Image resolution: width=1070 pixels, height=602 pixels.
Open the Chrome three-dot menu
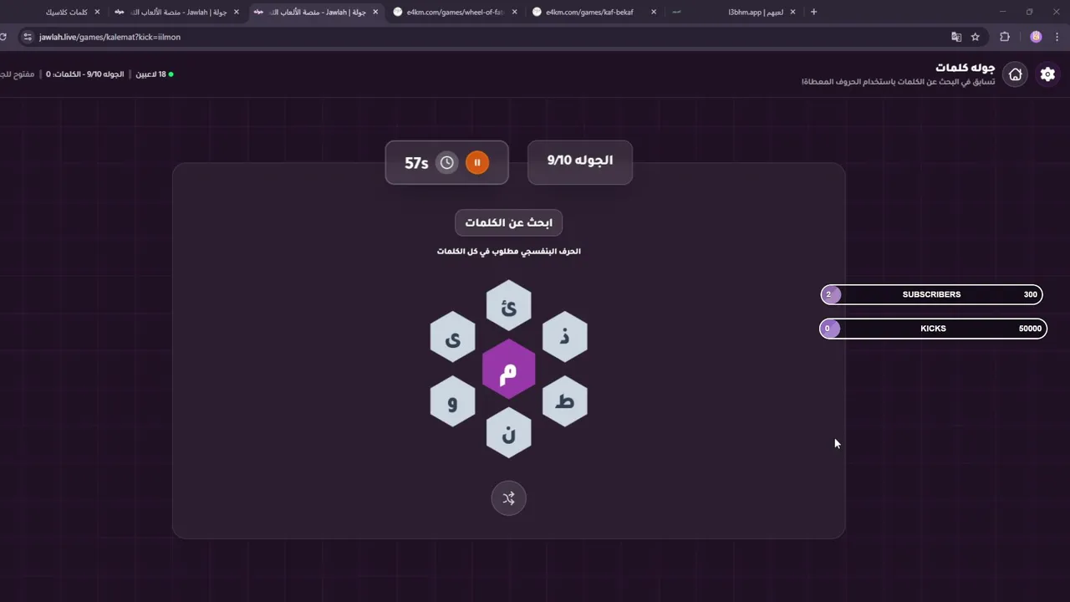coord(1058,37)
